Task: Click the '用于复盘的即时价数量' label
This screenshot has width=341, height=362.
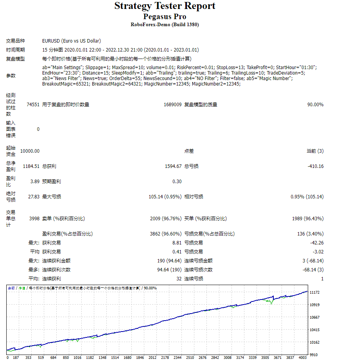Action: [66, 105]
